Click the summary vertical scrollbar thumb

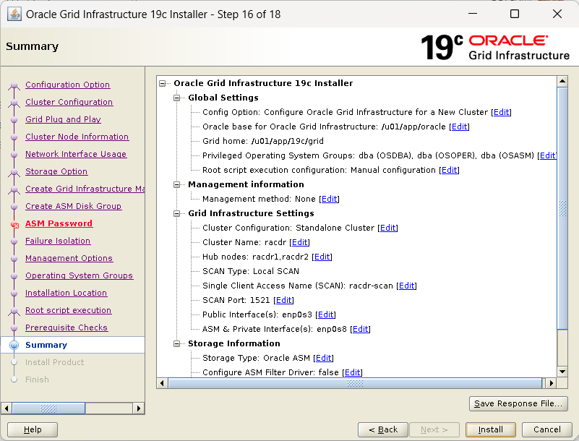(562, 208)
